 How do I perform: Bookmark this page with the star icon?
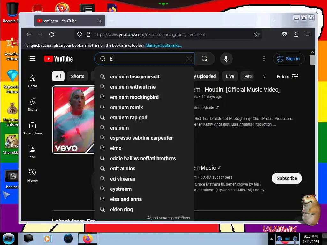257,34
